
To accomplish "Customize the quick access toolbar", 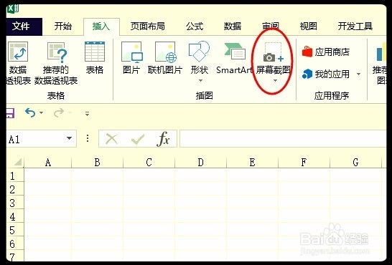I will [x=88, y=114].
